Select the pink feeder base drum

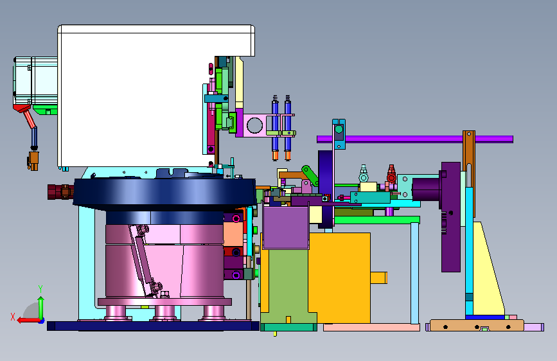164,263
